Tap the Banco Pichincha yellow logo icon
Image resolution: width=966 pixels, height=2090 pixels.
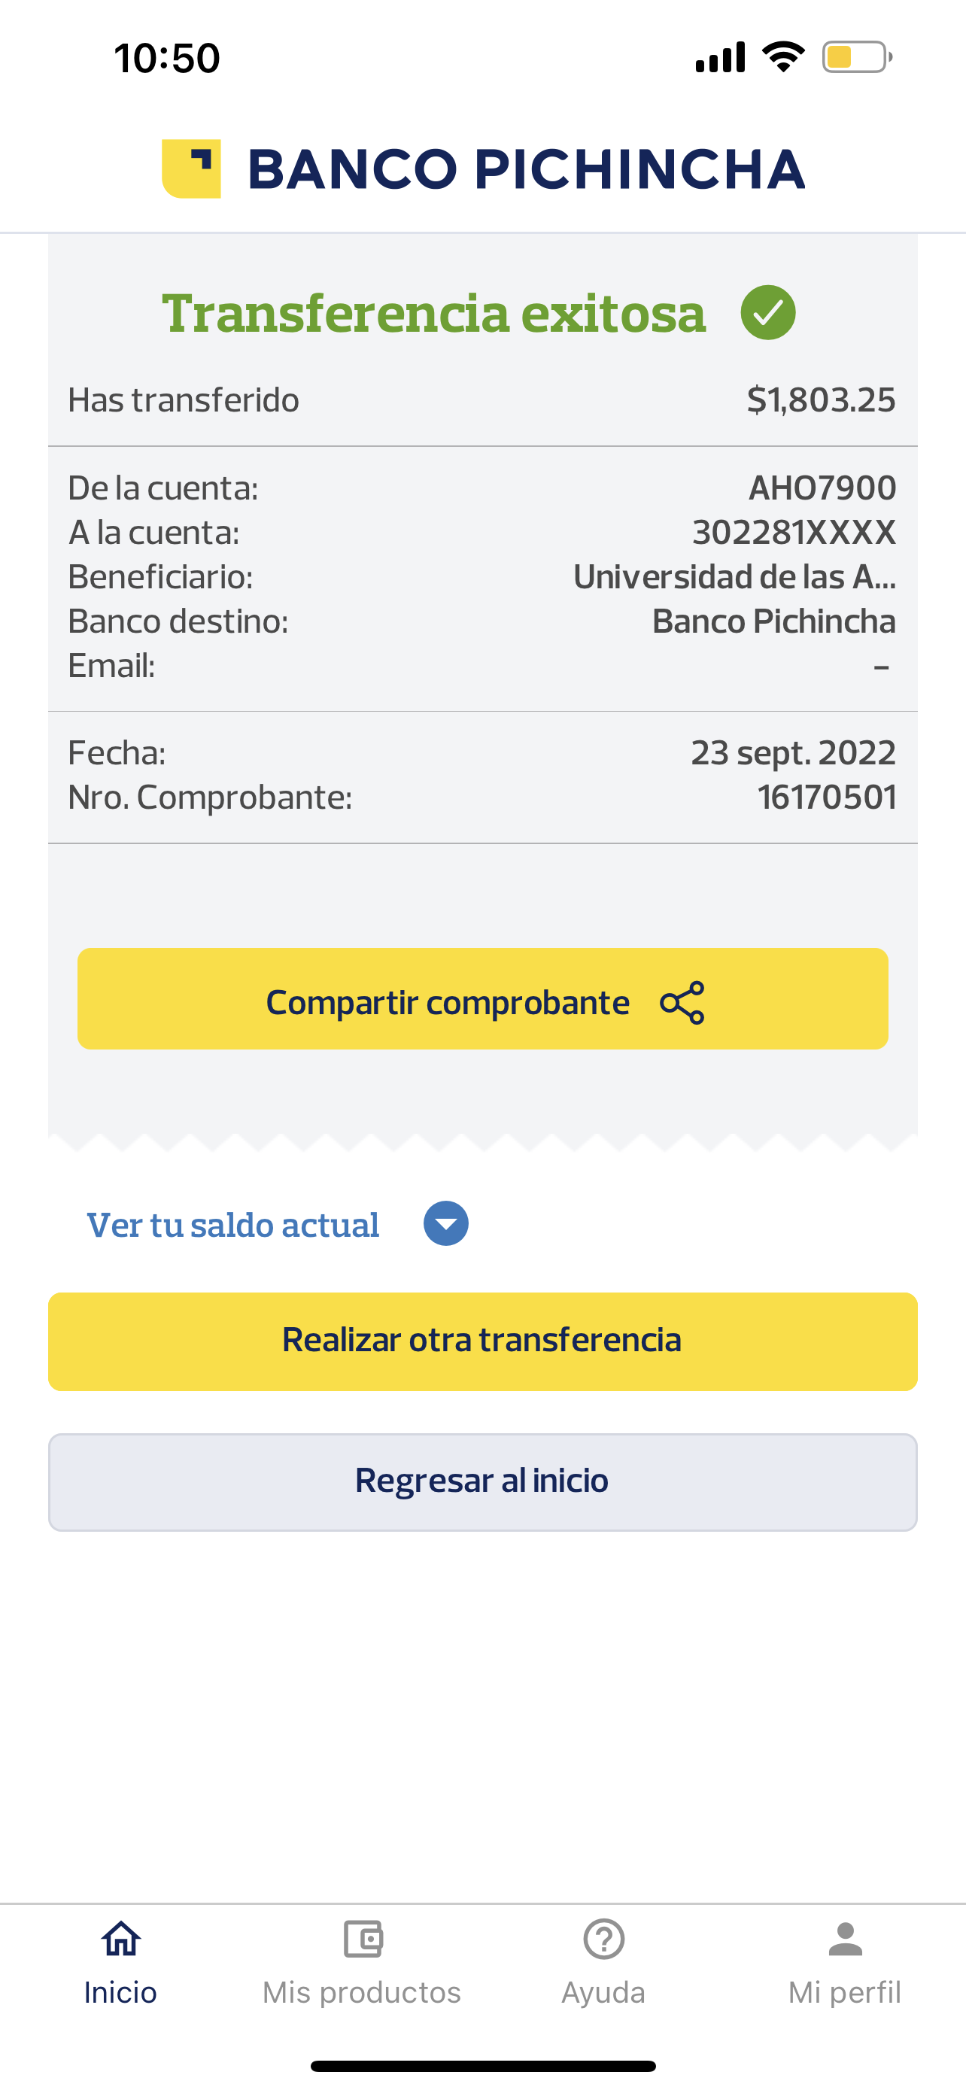coord(191,169)
